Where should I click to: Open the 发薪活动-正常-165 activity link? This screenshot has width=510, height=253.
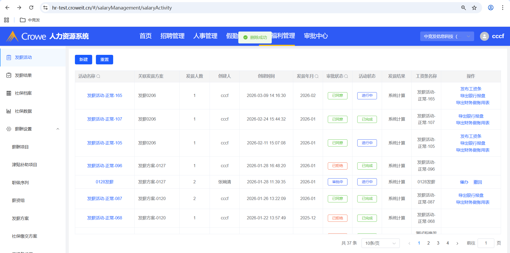(105, 96)
